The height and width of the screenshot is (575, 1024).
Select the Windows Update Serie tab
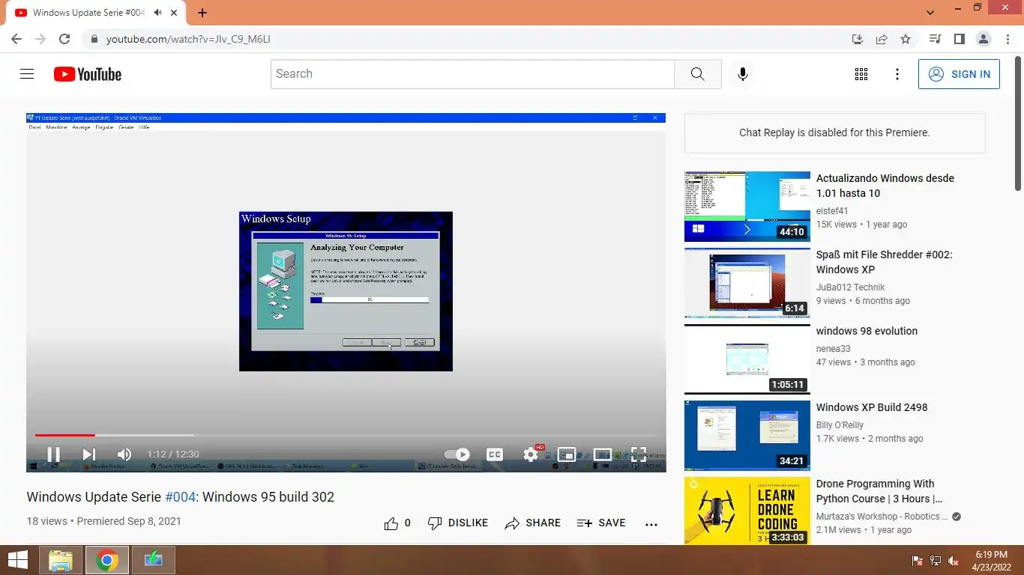pyautogui.click(x=97, y=13)
